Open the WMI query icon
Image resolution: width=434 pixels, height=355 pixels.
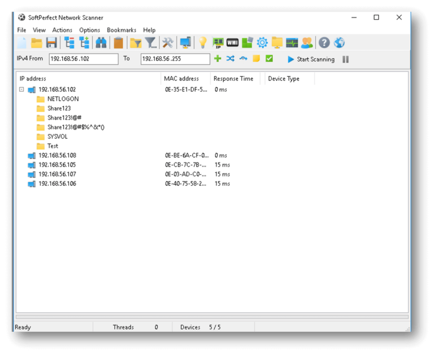click(232, 42)
